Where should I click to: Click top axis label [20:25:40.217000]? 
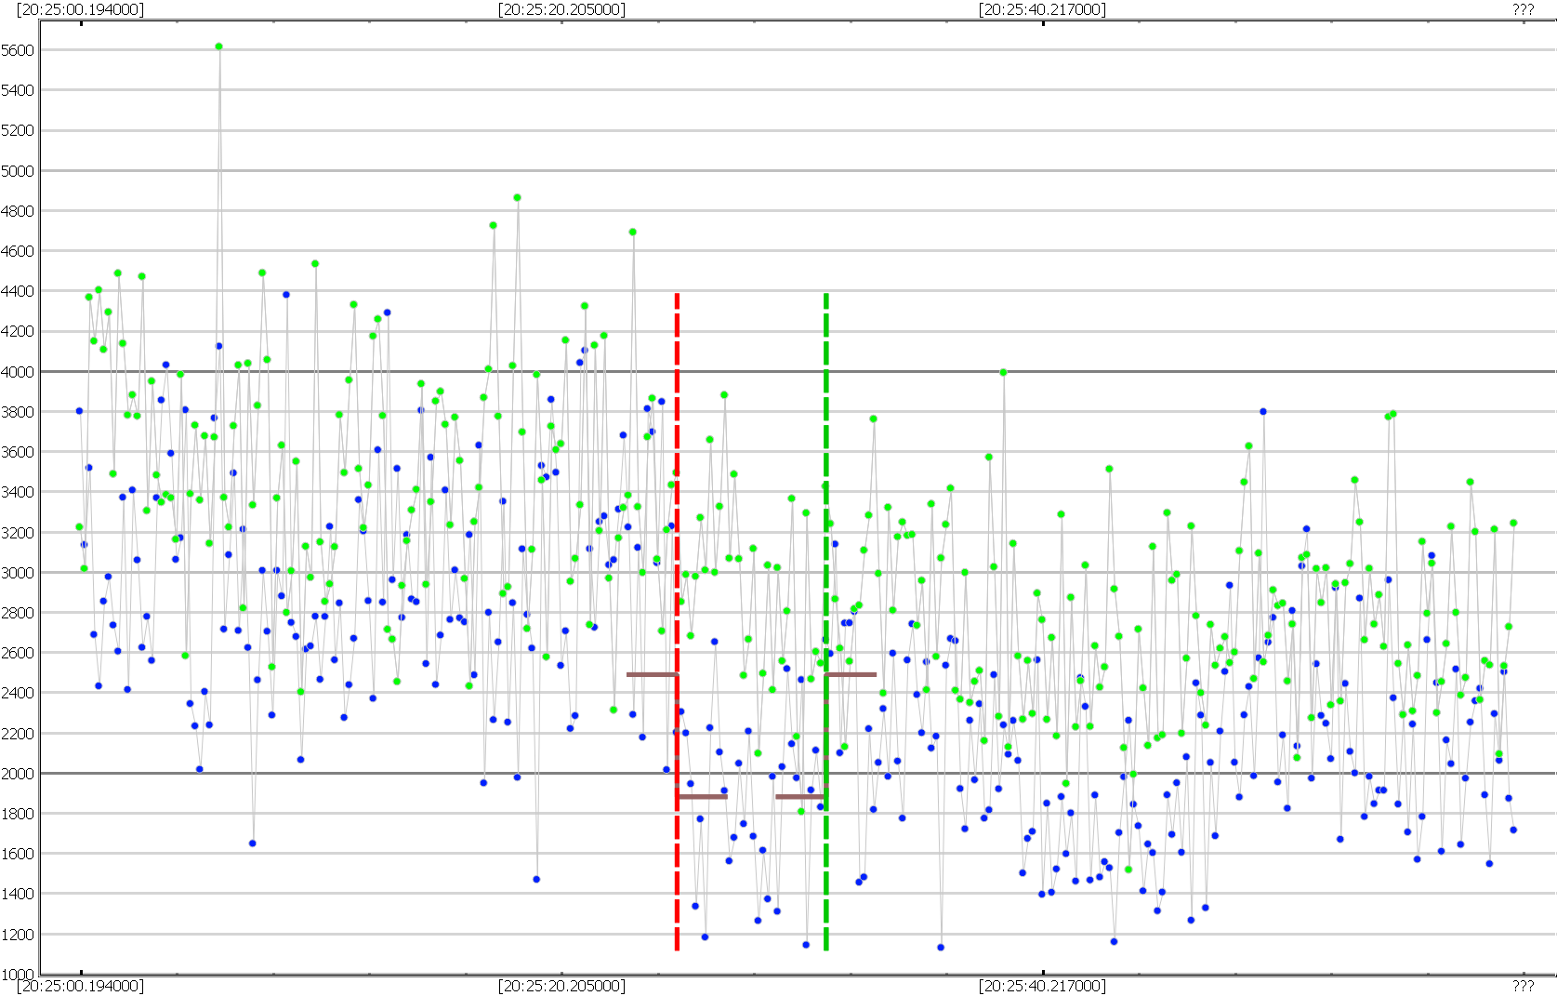1042,9
